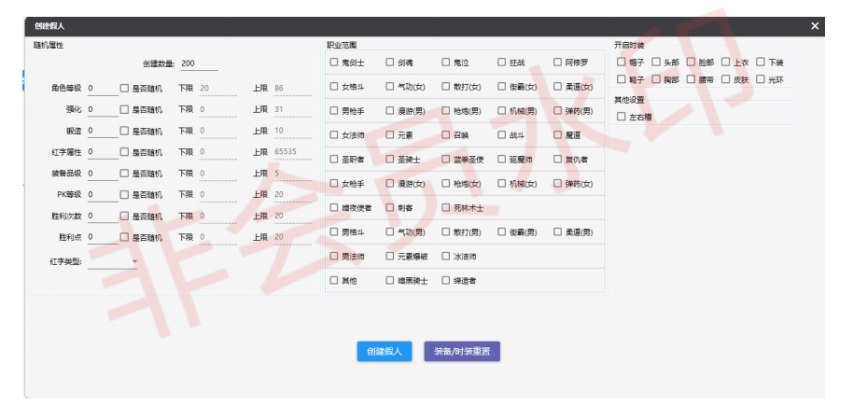Check the 女枪手 checkbox
This screenshot has width=853, height=406.
pos(334,184)
